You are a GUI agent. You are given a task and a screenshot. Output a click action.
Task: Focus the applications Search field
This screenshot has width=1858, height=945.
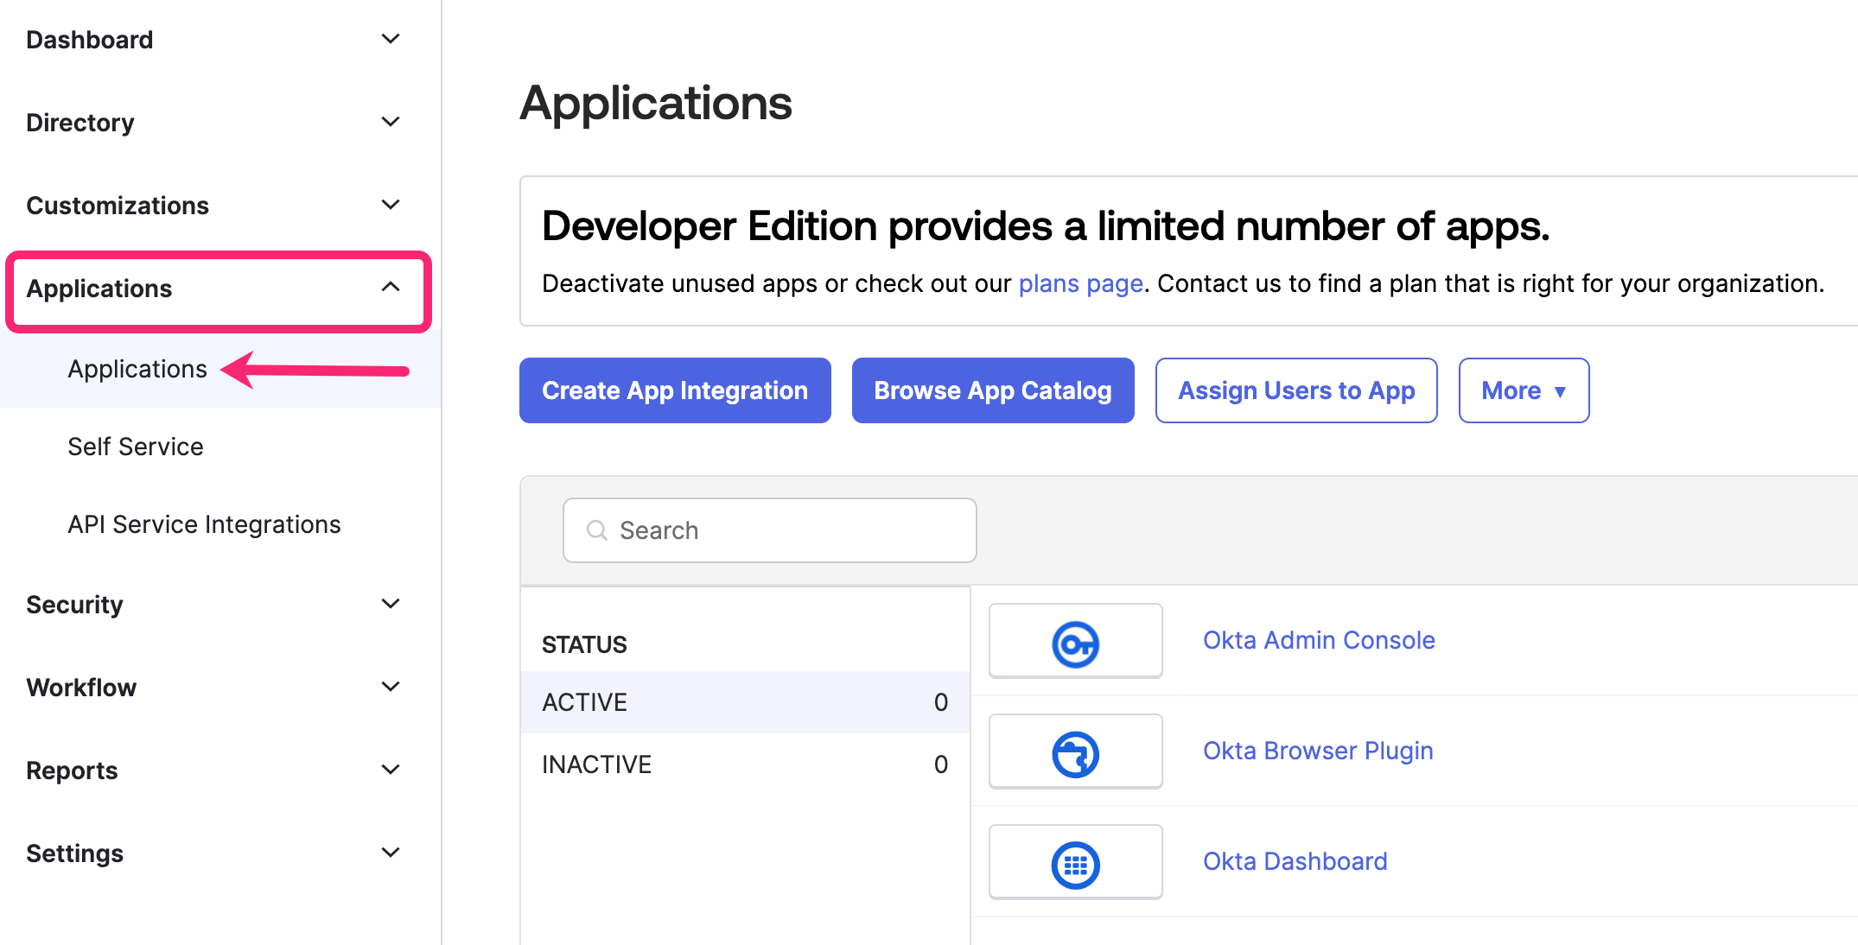[x=769, y=530]
